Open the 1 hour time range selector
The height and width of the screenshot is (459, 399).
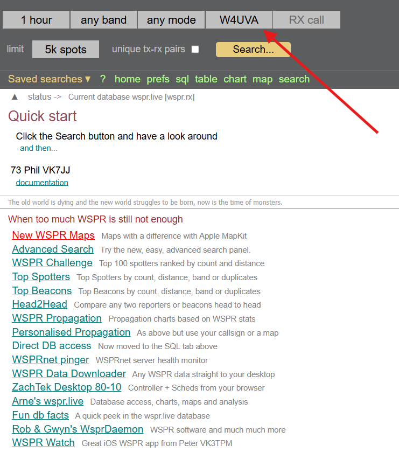37,20
